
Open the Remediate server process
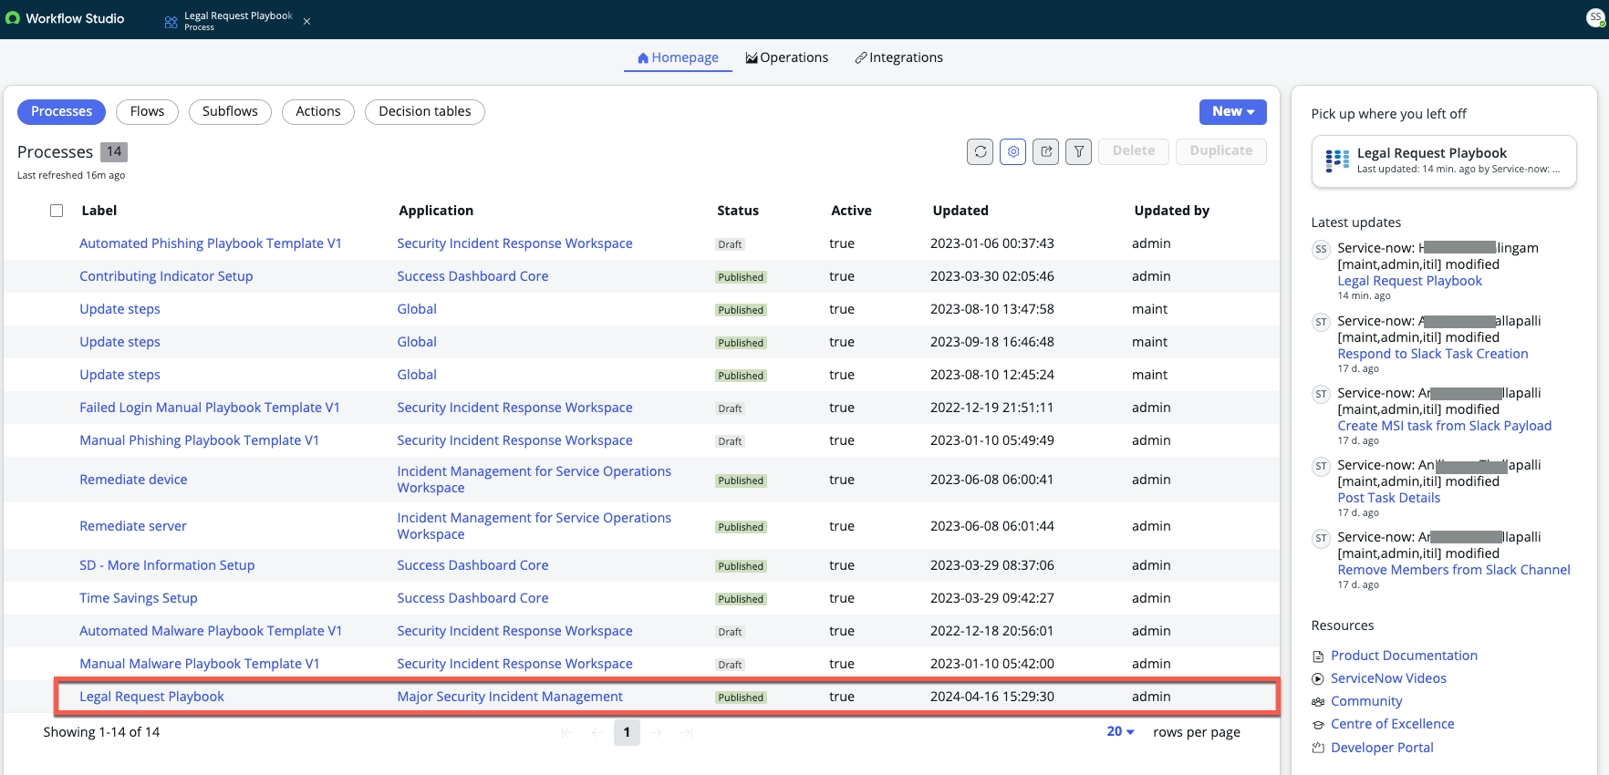coord(133,526)
